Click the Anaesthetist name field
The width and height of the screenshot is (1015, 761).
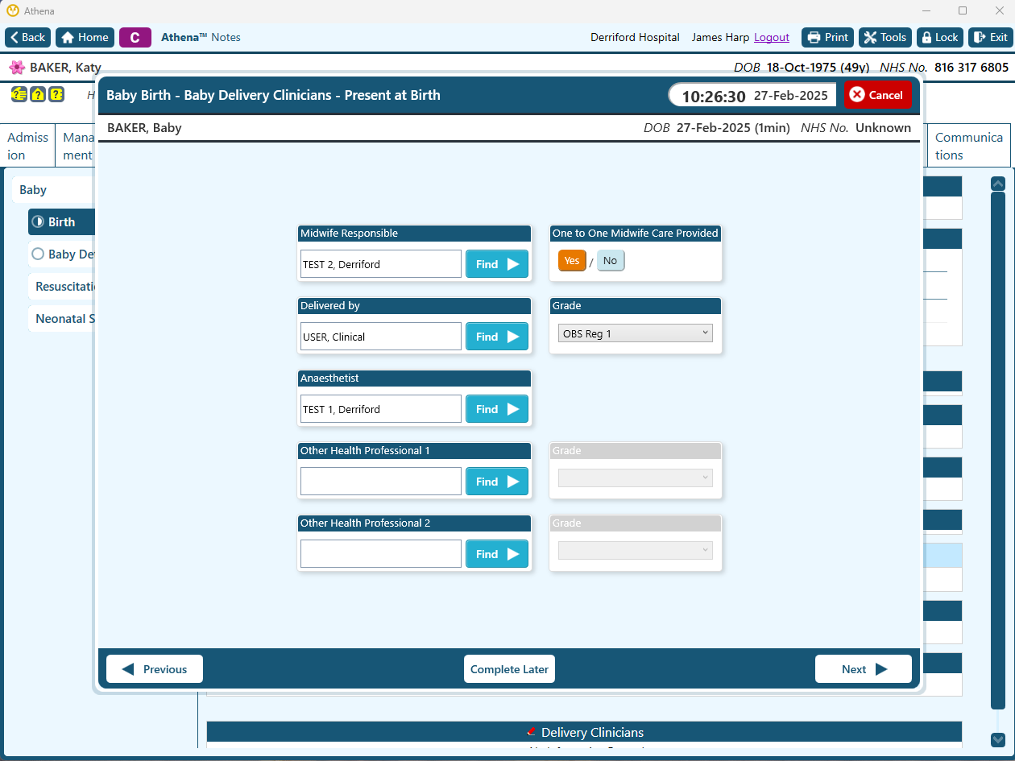coord(381,409)
